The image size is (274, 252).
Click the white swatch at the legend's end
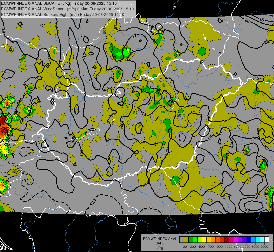pyautogui.click(x=267, y=240)
